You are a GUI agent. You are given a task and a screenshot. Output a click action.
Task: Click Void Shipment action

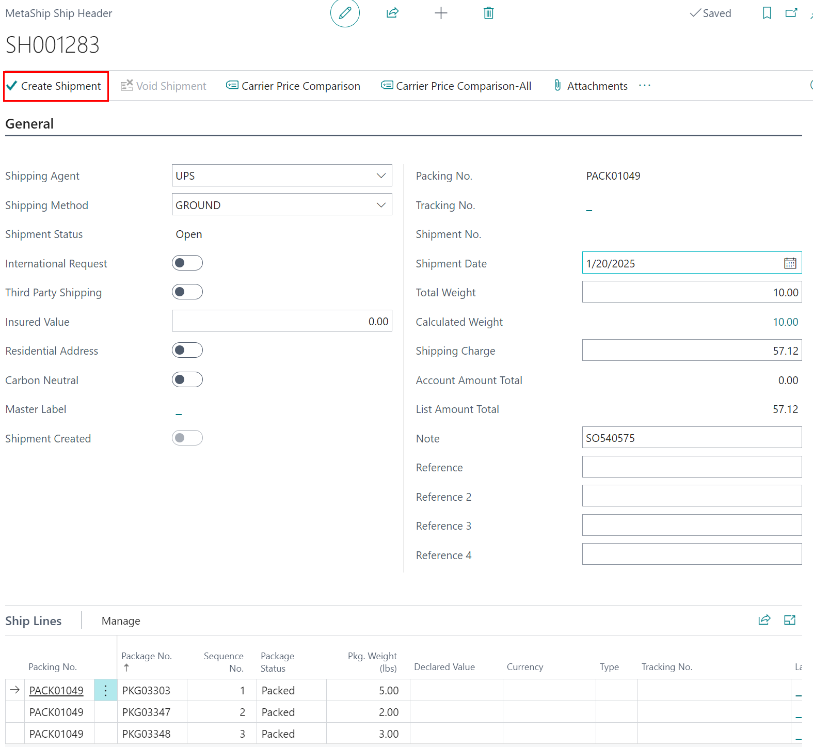[163, 86]
